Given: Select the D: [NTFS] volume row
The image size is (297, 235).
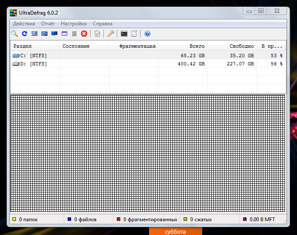Looking at the screenshot, I should [148, 64].
